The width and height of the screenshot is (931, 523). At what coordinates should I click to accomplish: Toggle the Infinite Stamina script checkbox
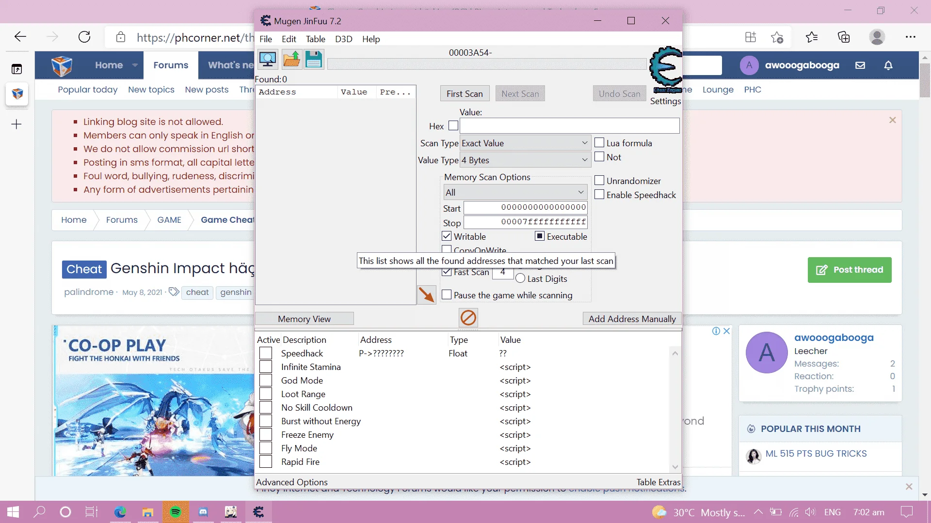(266, 367)
